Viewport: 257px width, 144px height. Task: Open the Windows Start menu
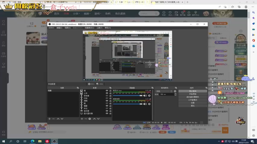4,141
